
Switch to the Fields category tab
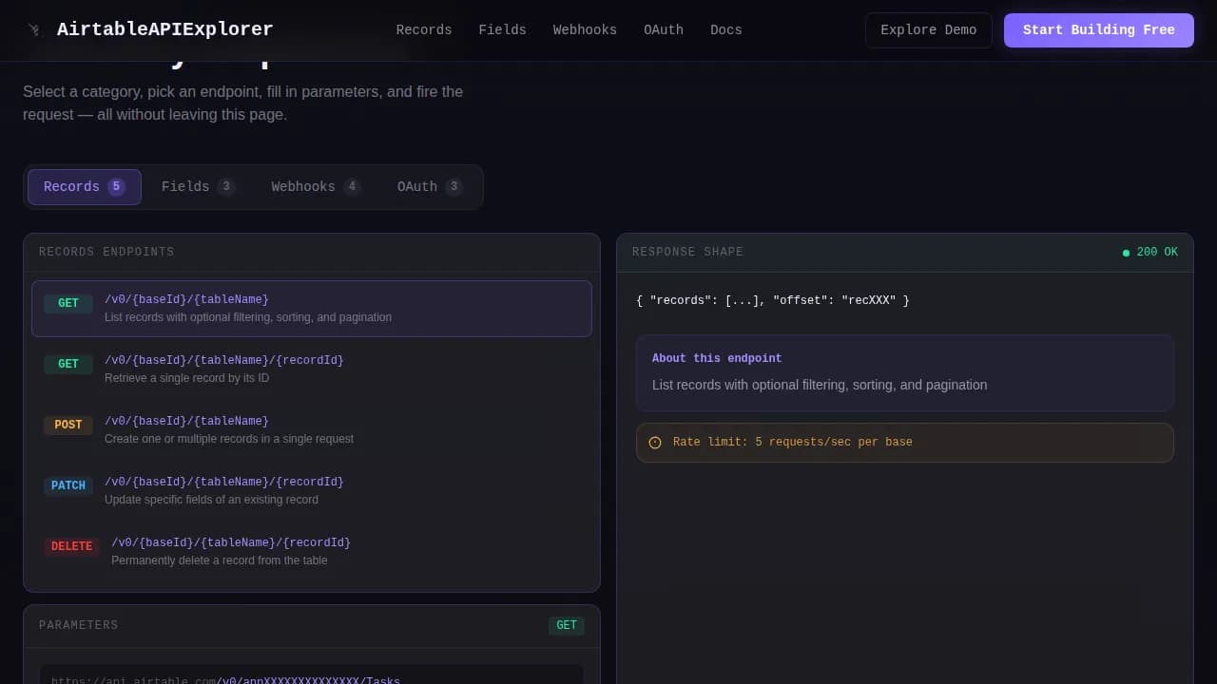pyautogui.click(x=197, y=186)
